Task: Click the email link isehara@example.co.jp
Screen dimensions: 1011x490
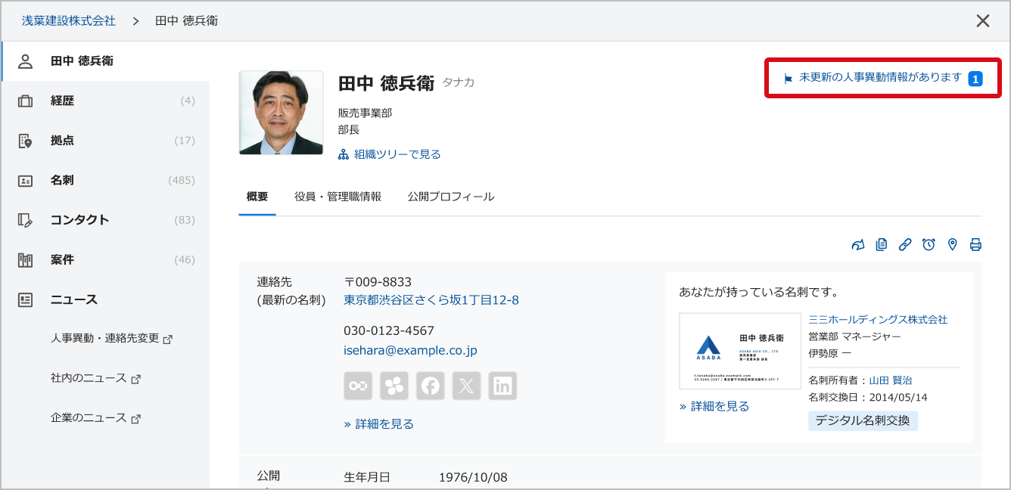Action: pyautogui.click(x=409, y=351)
